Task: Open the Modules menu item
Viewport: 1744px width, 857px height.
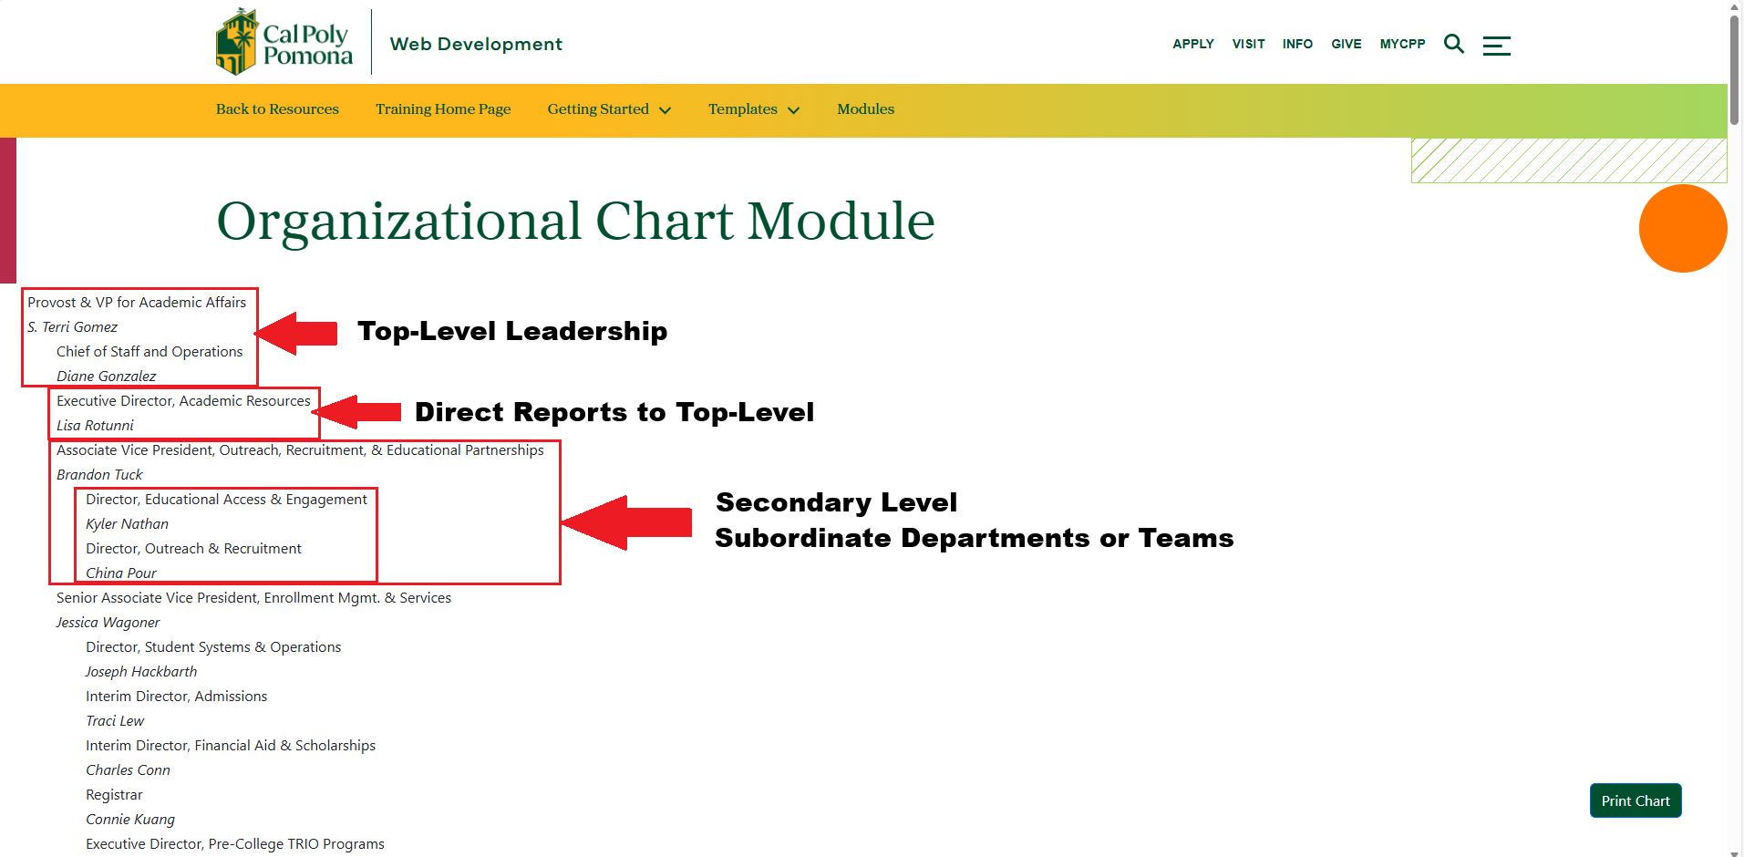Action: click(x=865, y=109)
